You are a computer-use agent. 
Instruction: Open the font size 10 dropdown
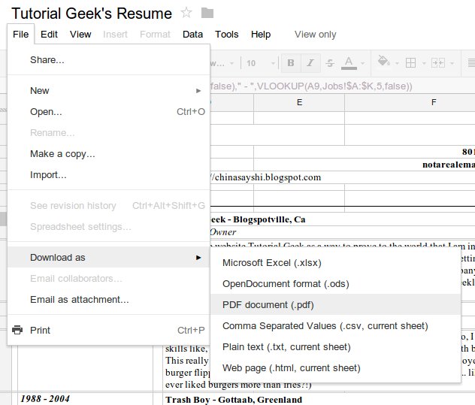261,63
